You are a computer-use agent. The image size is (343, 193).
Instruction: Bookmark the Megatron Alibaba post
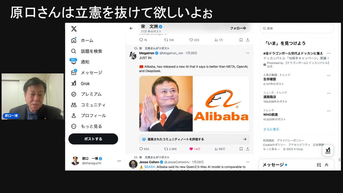point(241,149)
